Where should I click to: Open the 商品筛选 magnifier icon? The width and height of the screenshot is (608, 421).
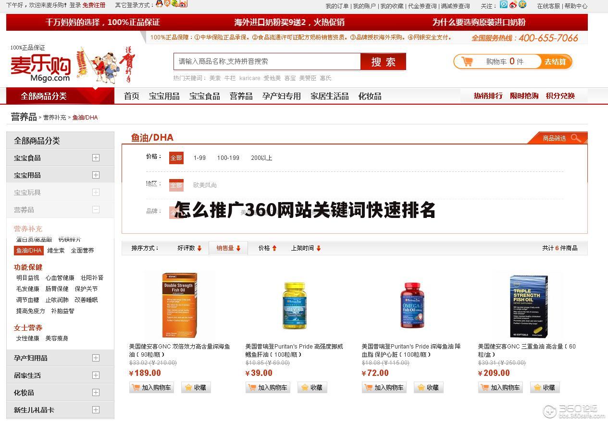[x=576, y=138]
